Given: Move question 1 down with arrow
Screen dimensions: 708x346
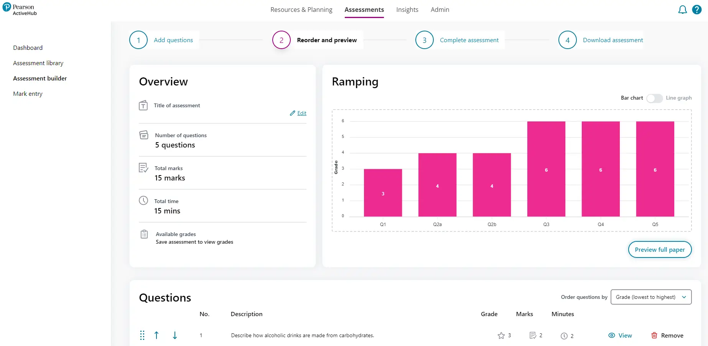Looking at the screenshot, I should point(175,335).
